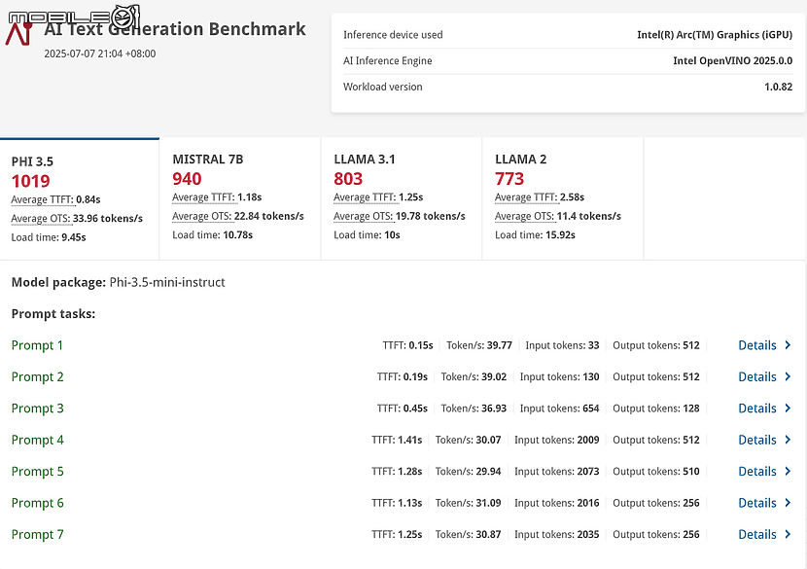Click the 'Phi-3.5-mini-instruct' model package name

pos(167,283)
